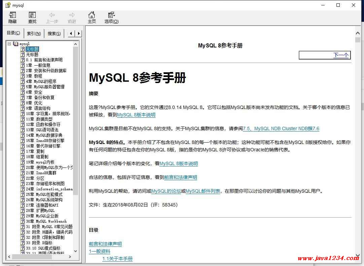Select 24章 information_schema tree item
This screenshot has height=266, width=364.
click(49, 189)
